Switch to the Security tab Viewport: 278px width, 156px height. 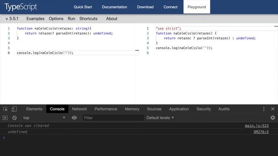pyautogui.click(x=204, y=109)
